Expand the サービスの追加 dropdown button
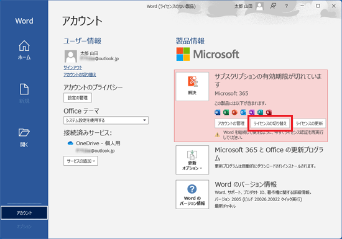The height and width of the screenshot is (239, 342). click(81, 161)
